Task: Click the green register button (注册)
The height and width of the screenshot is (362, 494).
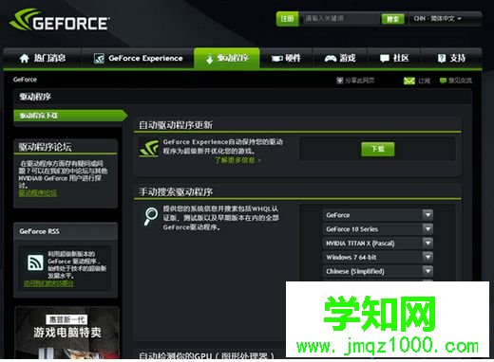Action: pos(287,19)
